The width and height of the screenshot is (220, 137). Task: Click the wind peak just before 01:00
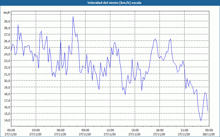click(x=18, y=25)
